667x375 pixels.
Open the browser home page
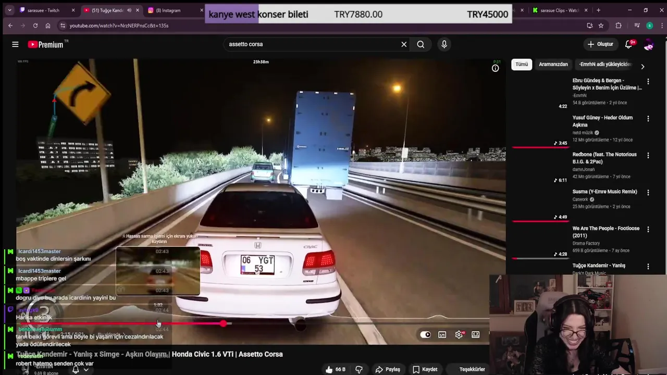click(48, 26)
